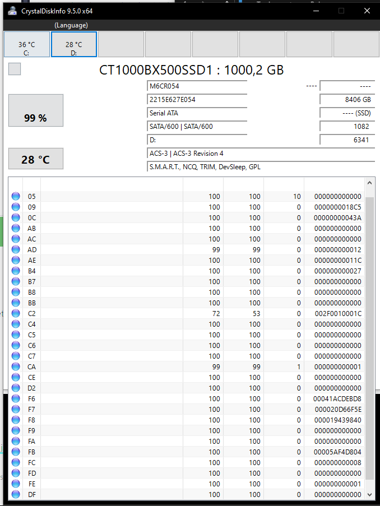This screenshot has height=506, width=380.
Task: Select raw value 0000000018C5 in row 09
Action: [338, 207]
